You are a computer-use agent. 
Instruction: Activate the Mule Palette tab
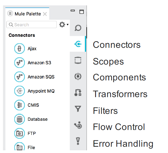[27, 14]
